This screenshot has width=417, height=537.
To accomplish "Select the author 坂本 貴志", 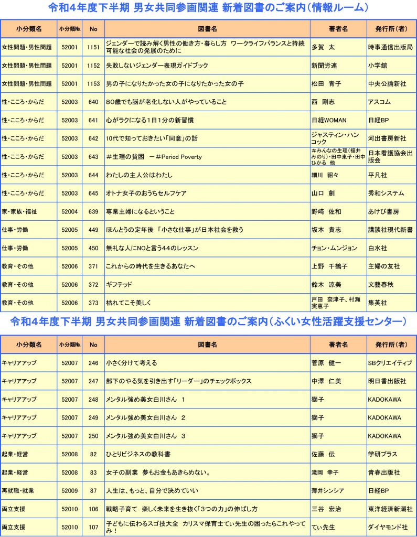I will coord(326,230).
